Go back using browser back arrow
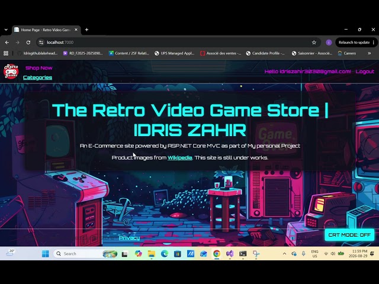Image resolution: width=379 pixels, height=284 pixels. click(x=7, y=43)
